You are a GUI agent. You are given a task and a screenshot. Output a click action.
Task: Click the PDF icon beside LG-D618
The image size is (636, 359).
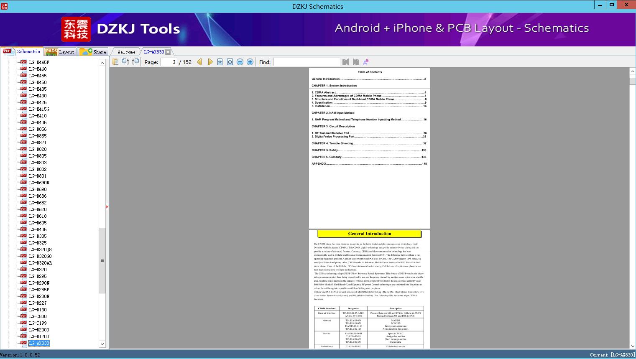(23, 216)
